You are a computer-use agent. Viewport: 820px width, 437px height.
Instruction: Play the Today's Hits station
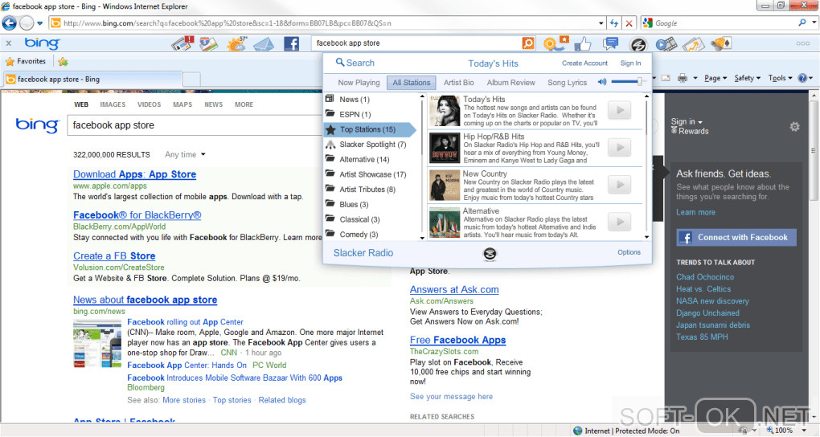point(620,110)
